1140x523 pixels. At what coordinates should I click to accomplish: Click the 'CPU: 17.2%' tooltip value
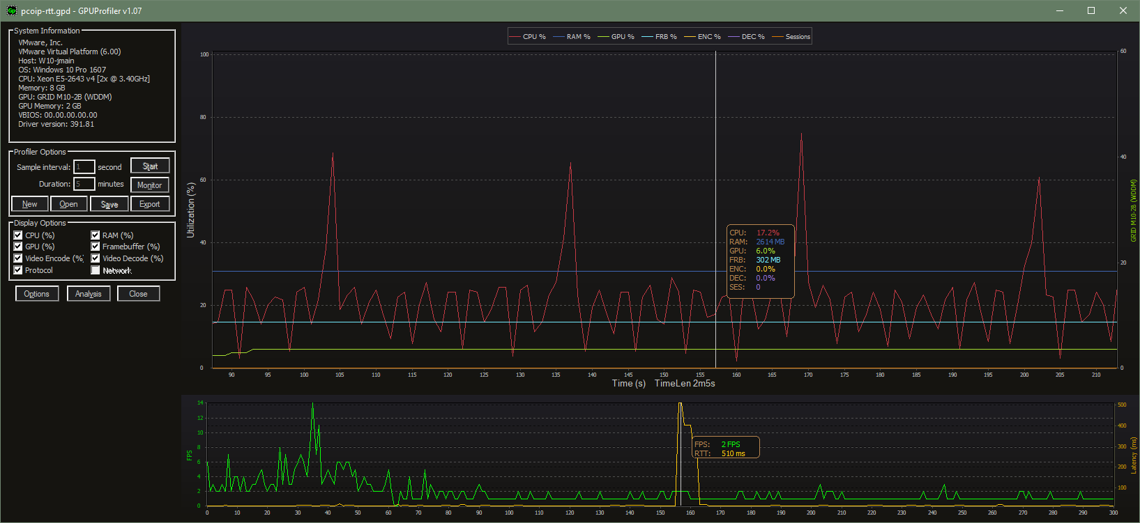click(x=754, y=233)
